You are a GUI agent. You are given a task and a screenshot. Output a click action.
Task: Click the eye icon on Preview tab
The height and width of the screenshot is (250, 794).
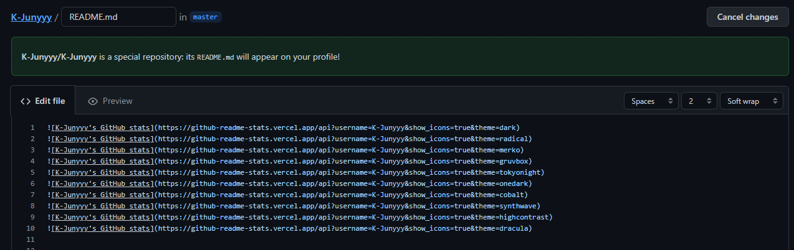coord(93,101)
